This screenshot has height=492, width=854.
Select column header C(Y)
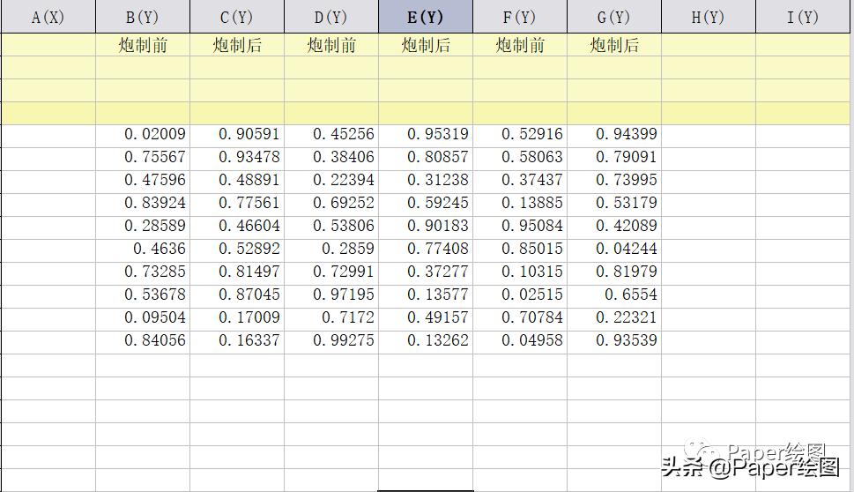237,17
